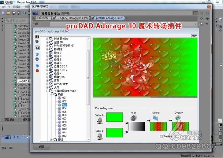Select the 阿尔法-效果 folder
This screenshot has height=158, width=223.
(61, 84)
